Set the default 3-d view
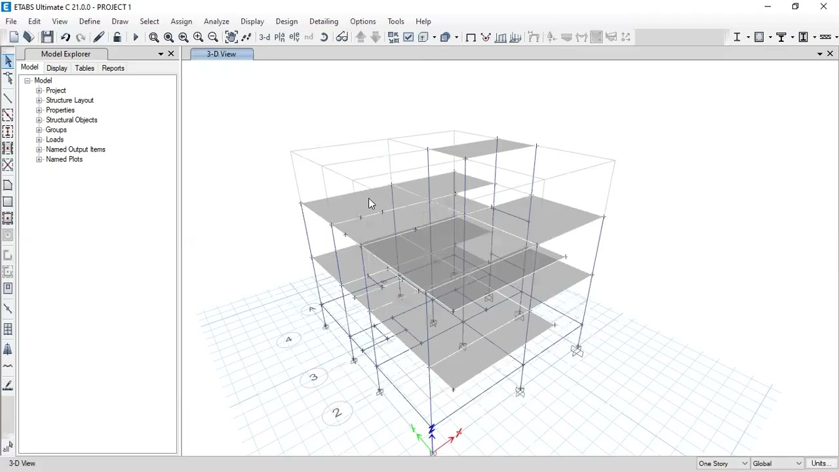This screenshot has width=839, height=472. coord(265,37)
